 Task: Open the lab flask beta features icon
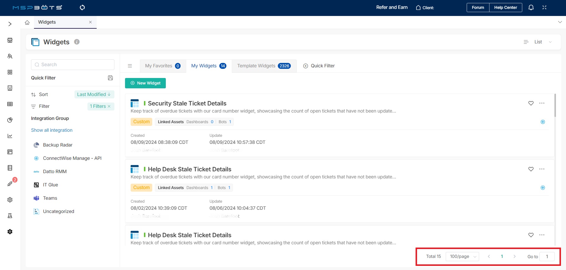(10, 216)
